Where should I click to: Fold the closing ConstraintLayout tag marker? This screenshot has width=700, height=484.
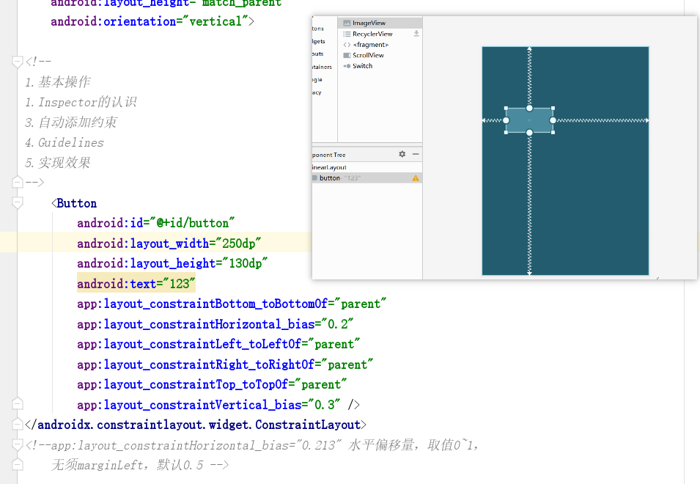point(17,424)
